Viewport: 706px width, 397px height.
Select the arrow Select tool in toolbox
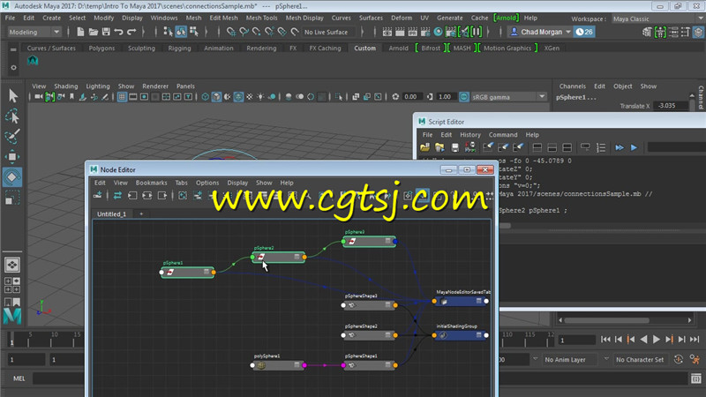12,96
